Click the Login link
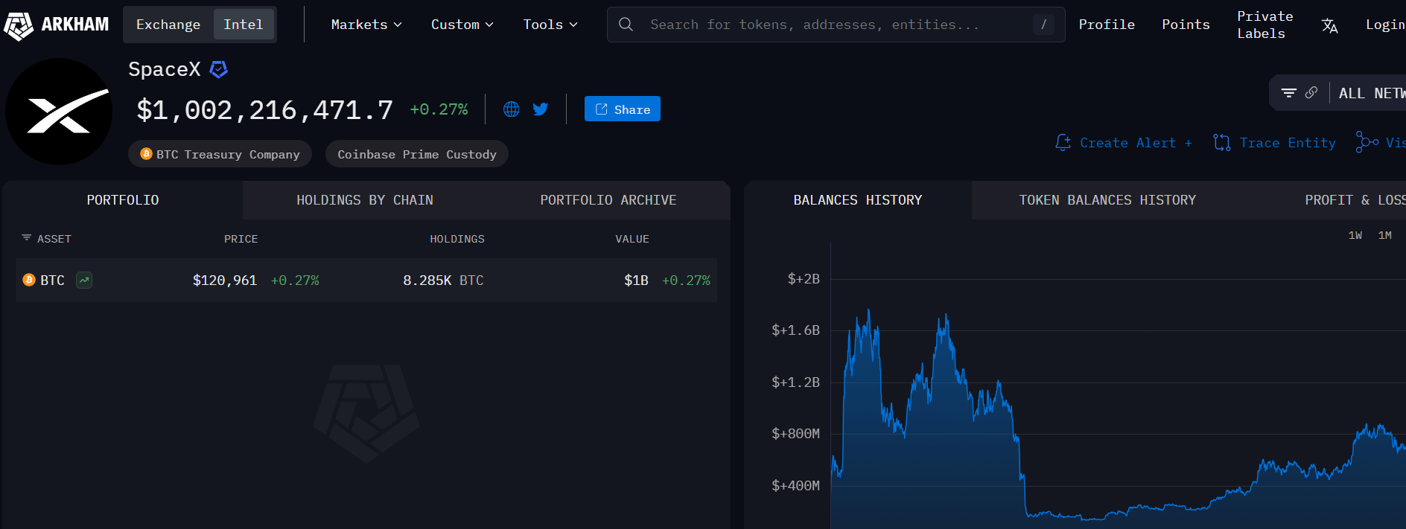 [x=1385, y=25]
